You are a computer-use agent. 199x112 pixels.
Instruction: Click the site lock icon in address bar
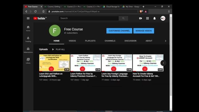[49, 12]
